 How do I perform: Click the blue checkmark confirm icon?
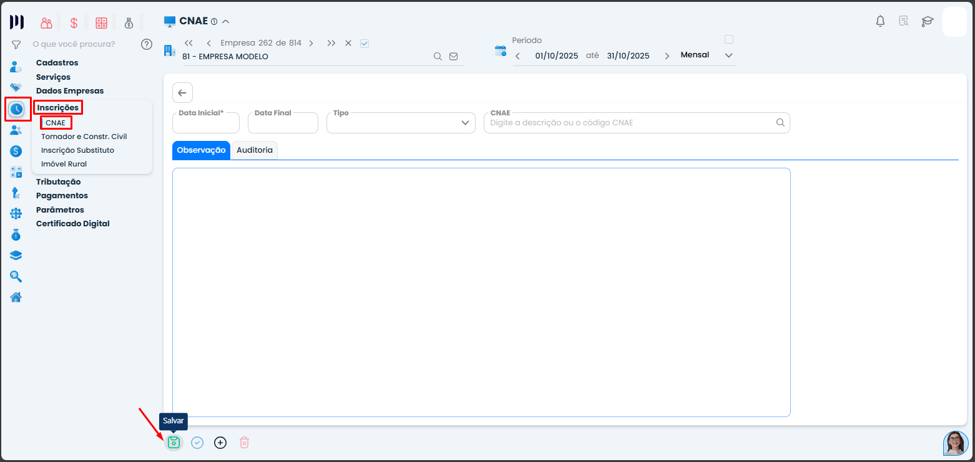(197, 443)
